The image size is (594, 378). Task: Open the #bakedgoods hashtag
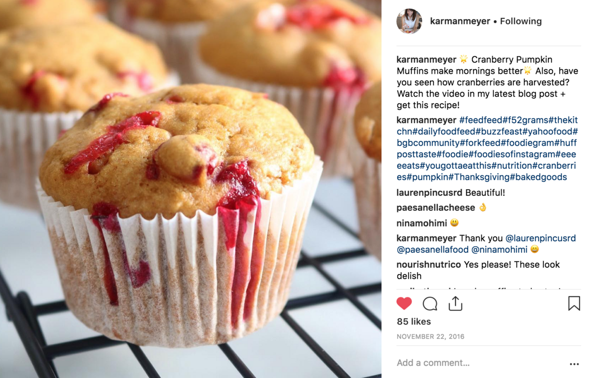[538, 177]
